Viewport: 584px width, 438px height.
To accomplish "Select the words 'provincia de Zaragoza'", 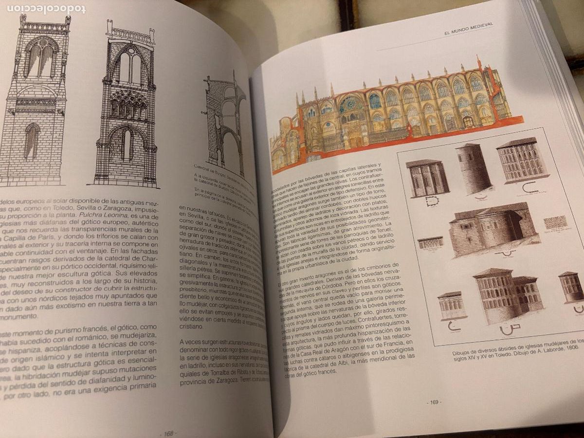I will (x=209, y=382).
